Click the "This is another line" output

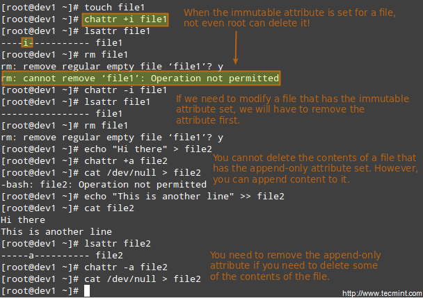(x=56, y=231)
